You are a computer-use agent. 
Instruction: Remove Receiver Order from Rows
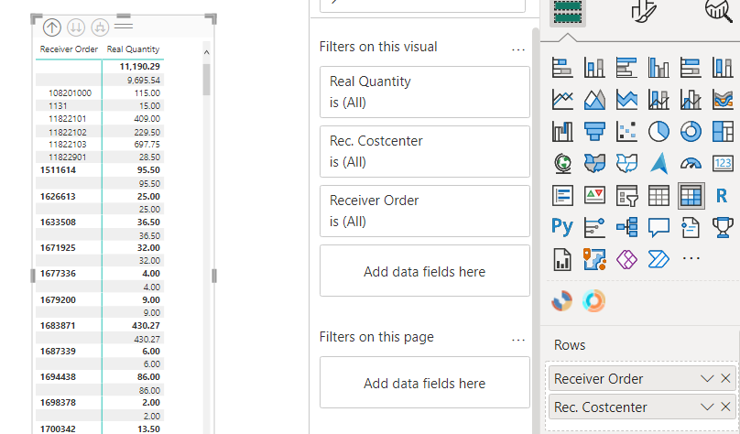click(x=726, y=378)
